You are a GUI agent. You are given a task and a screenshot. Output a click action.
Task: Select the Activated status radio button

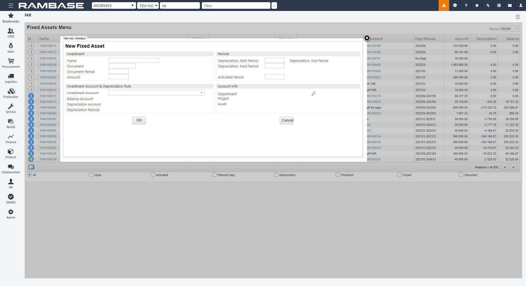coord(153,175)
